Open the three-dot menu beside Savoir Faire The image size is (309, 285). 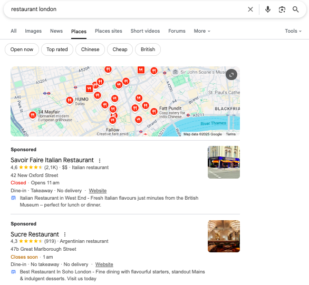click(x=100, y=161)
